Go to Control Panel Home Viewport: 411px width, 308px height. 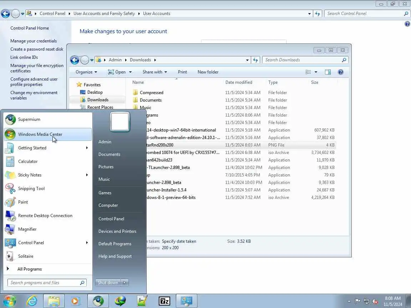(x=30, y=28)
